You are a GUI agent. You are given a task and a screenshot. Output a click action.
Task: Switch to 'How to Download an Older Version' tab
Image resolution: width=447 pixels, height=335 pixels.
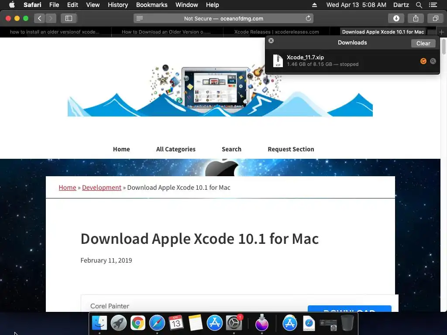coord(166,32)
